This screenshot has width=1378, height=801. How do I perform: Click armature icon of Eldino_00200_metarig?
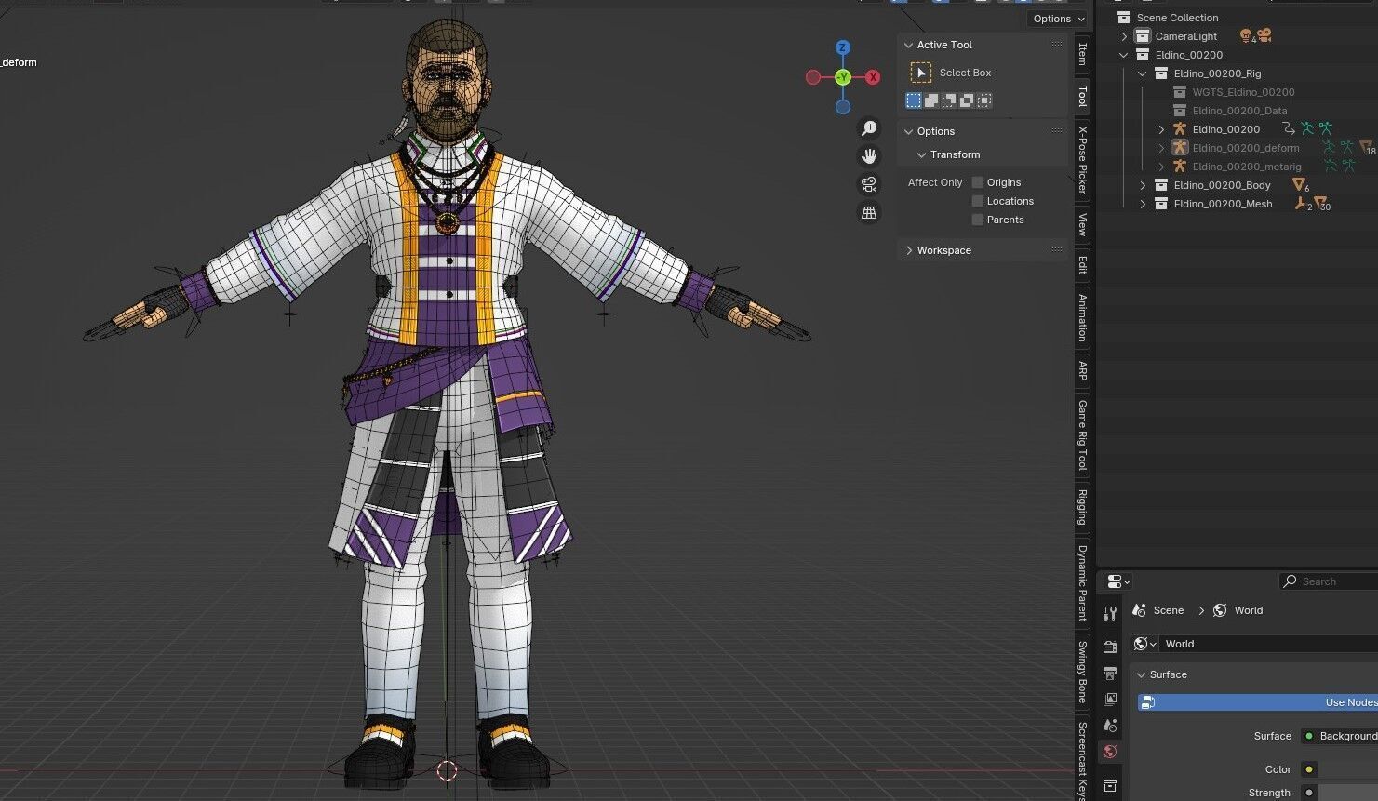[x=1180, y=167]
